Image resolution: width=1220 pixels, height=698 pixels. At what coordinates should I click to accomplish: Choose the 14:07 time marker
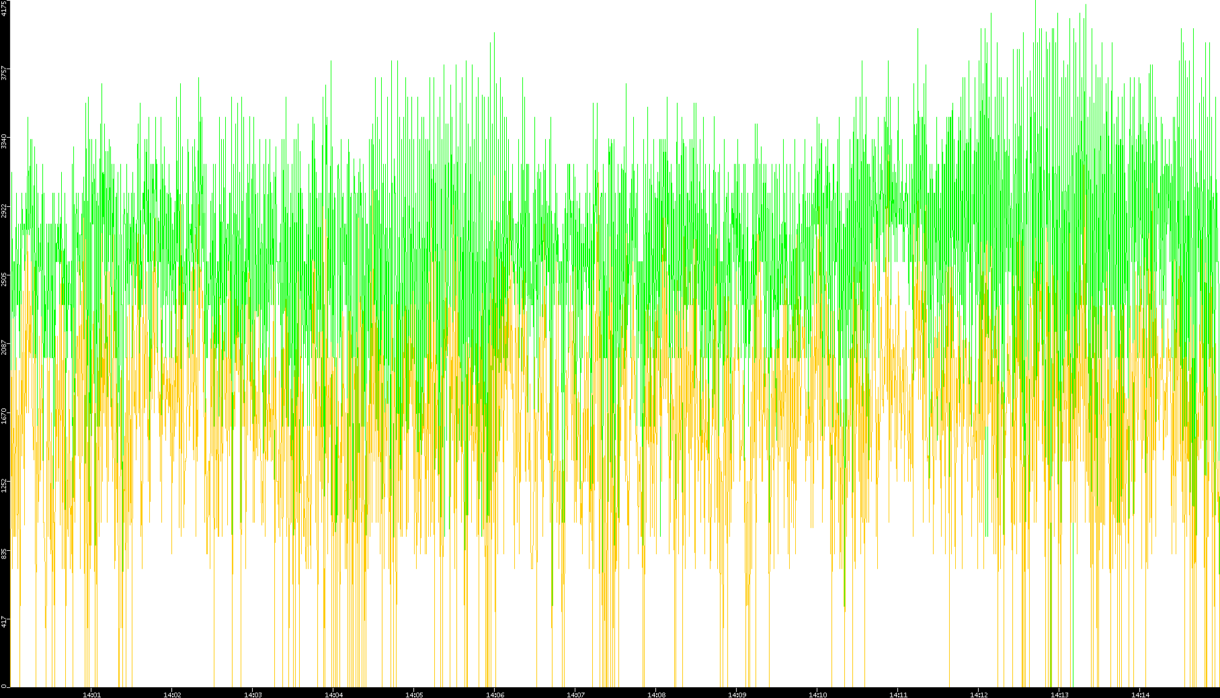(x=575, y=694)
